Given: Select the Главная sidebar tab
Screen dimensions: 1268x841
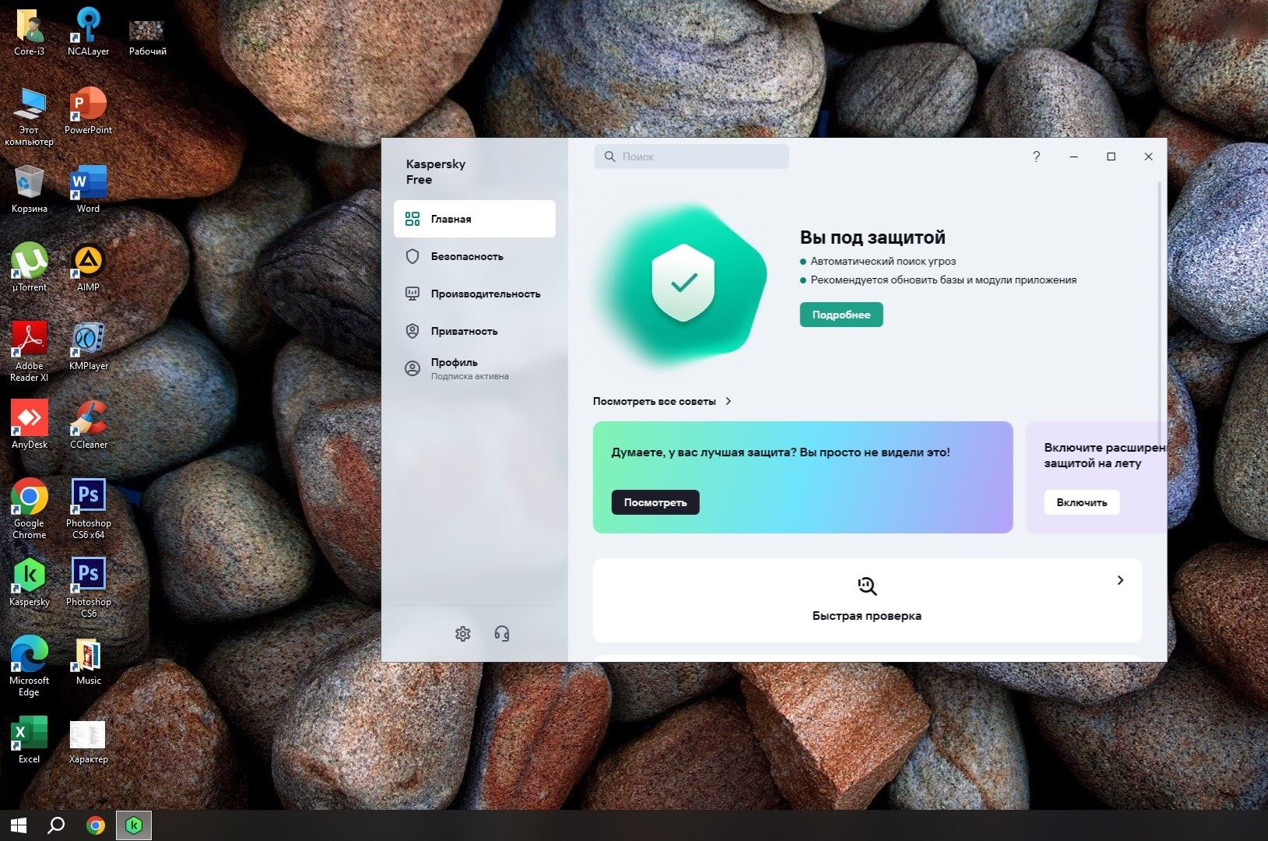Looking at the screenshot, I should click(475, 219).
